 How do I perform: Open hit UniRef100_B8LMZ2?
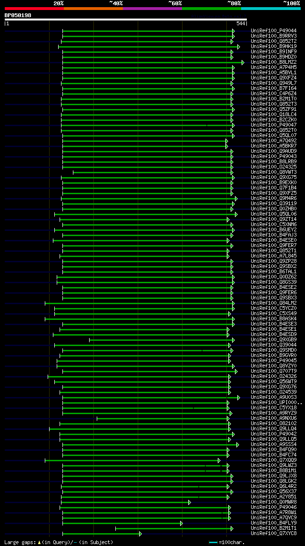[x=274, y=62]
